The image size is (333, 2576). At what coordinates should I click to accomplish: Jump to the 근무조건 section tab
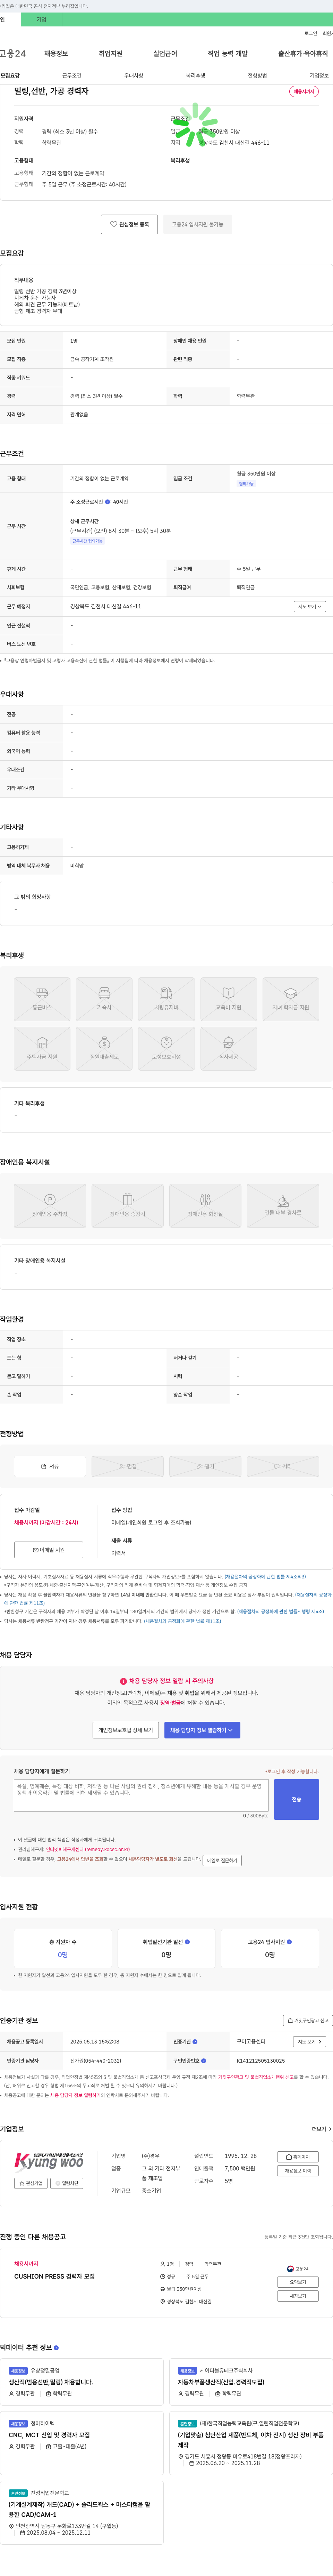pos(72,75)
